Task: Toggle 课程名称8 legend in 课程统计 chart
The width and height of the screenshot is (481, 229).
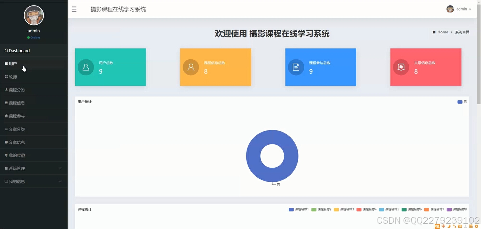Action: [x=457, y=209]
